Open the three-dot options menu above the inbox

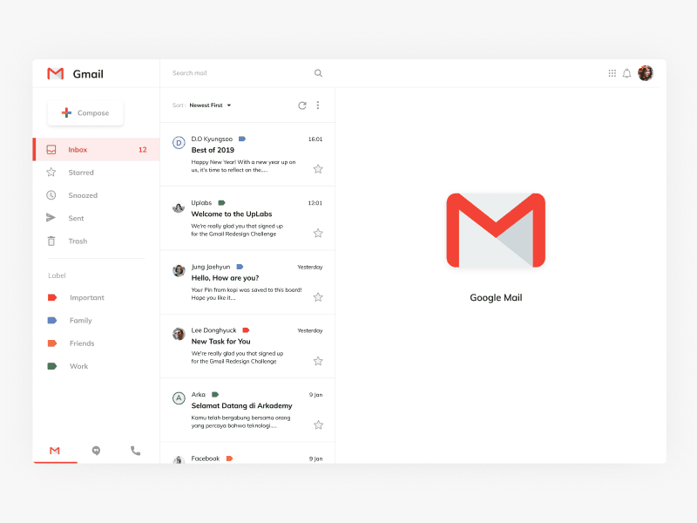coord(318,105)
